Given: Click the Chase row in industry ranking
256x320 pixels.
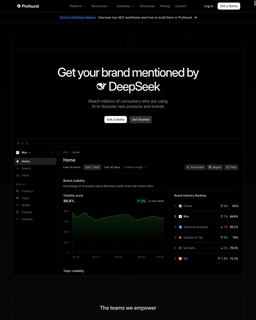Looking at the screenshot, I should point(206,206).
